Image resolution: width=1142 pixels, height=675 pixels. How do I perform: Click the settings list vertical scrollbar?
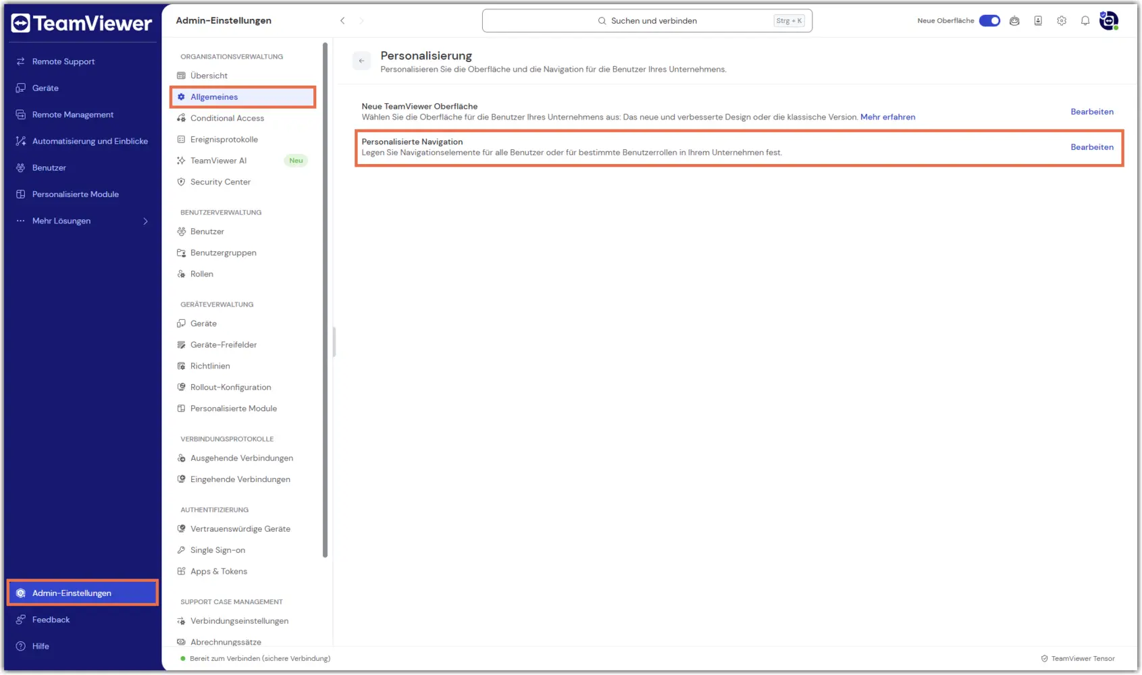[325, 300]
